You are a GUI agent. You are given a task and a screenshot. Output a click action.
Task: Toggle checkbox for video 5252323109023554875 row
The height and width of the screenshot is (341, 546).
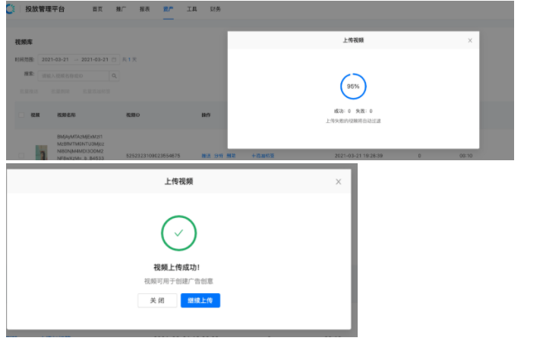[x=21, y=156]
